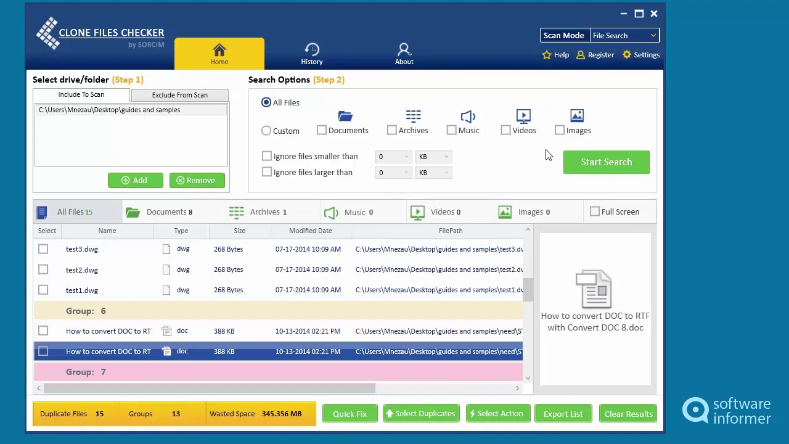Select the guides and samples folder path entry
The image size is (789, 444).
coord(131,110)
